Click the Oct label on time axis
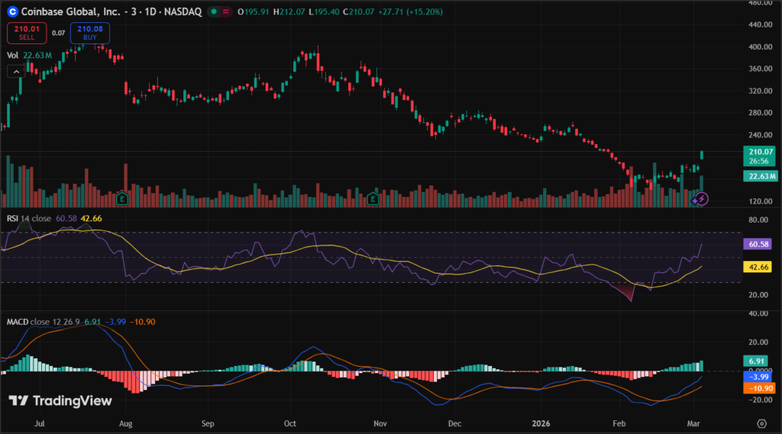This screenshot has height=434, width=782. tap(289, 423)
